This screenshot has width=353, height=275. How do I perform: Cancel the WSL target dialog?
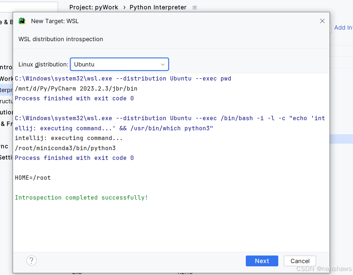[x=300, y=261]
